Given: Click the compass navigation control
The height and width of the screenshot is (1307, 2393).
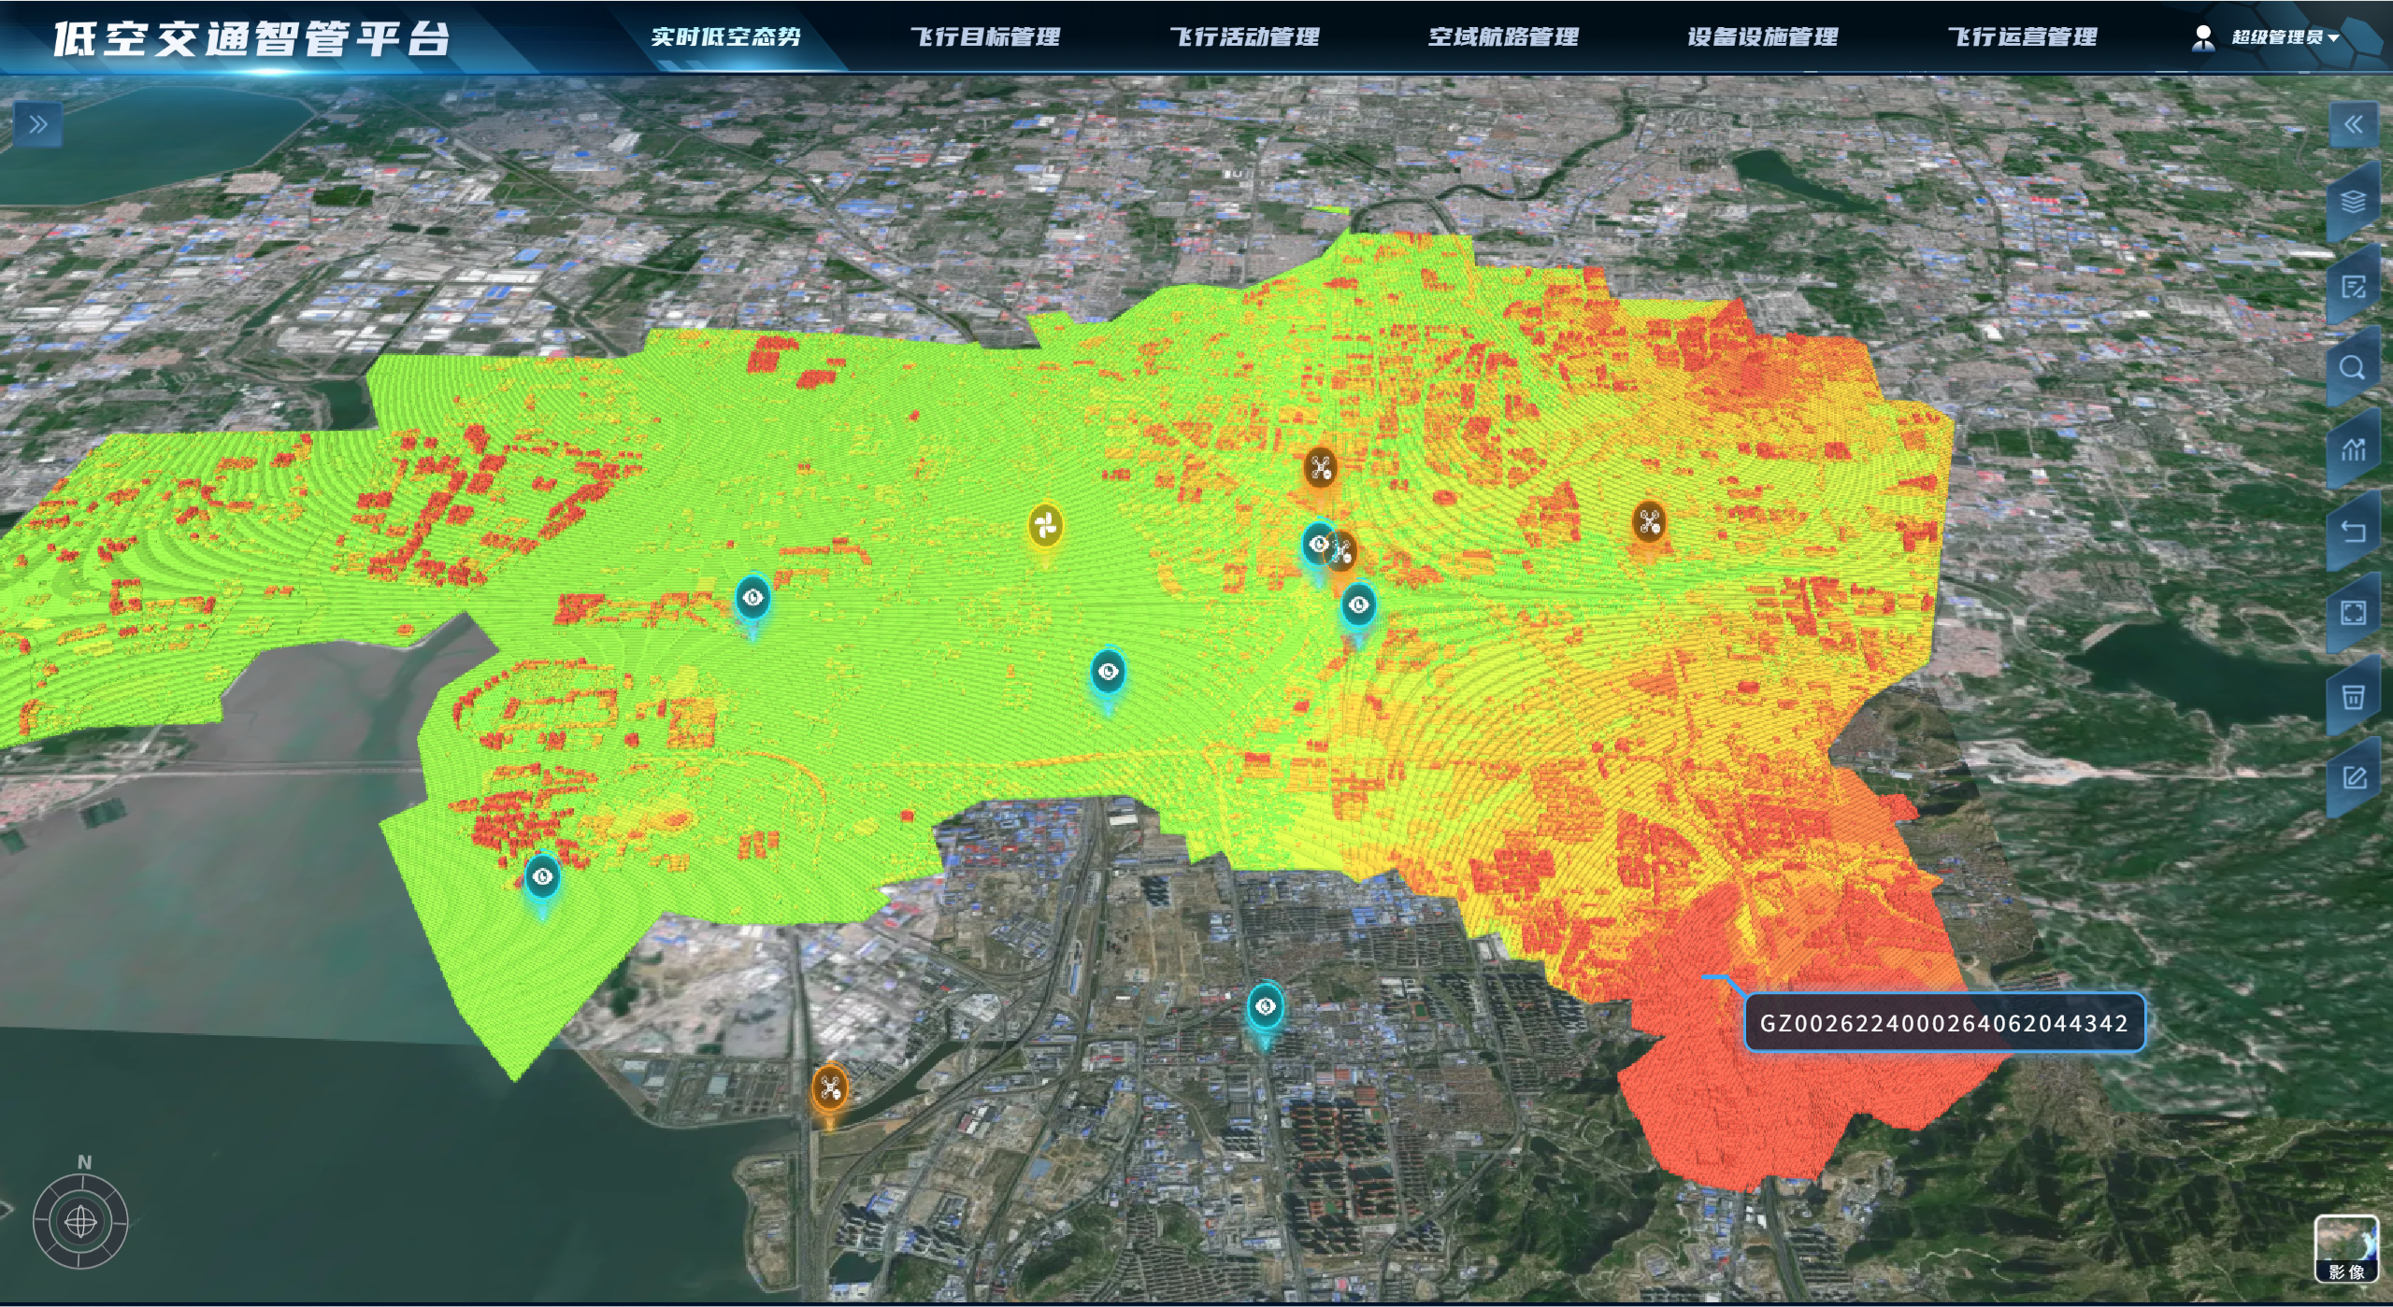Looking at the screenshot, I should point(81,1222).
